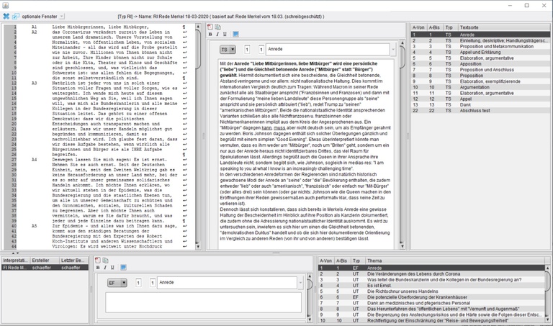The image size is (553, 326).
Task: Toggle underline in the TS editor toolbar
Action: click(225, 35)
